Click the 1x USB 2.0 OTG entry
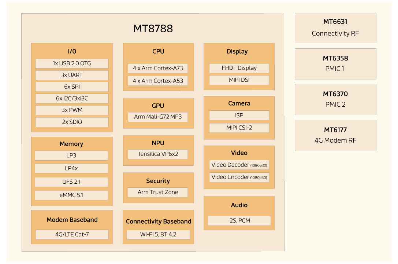398x264 pixels. tap(71, 63)
